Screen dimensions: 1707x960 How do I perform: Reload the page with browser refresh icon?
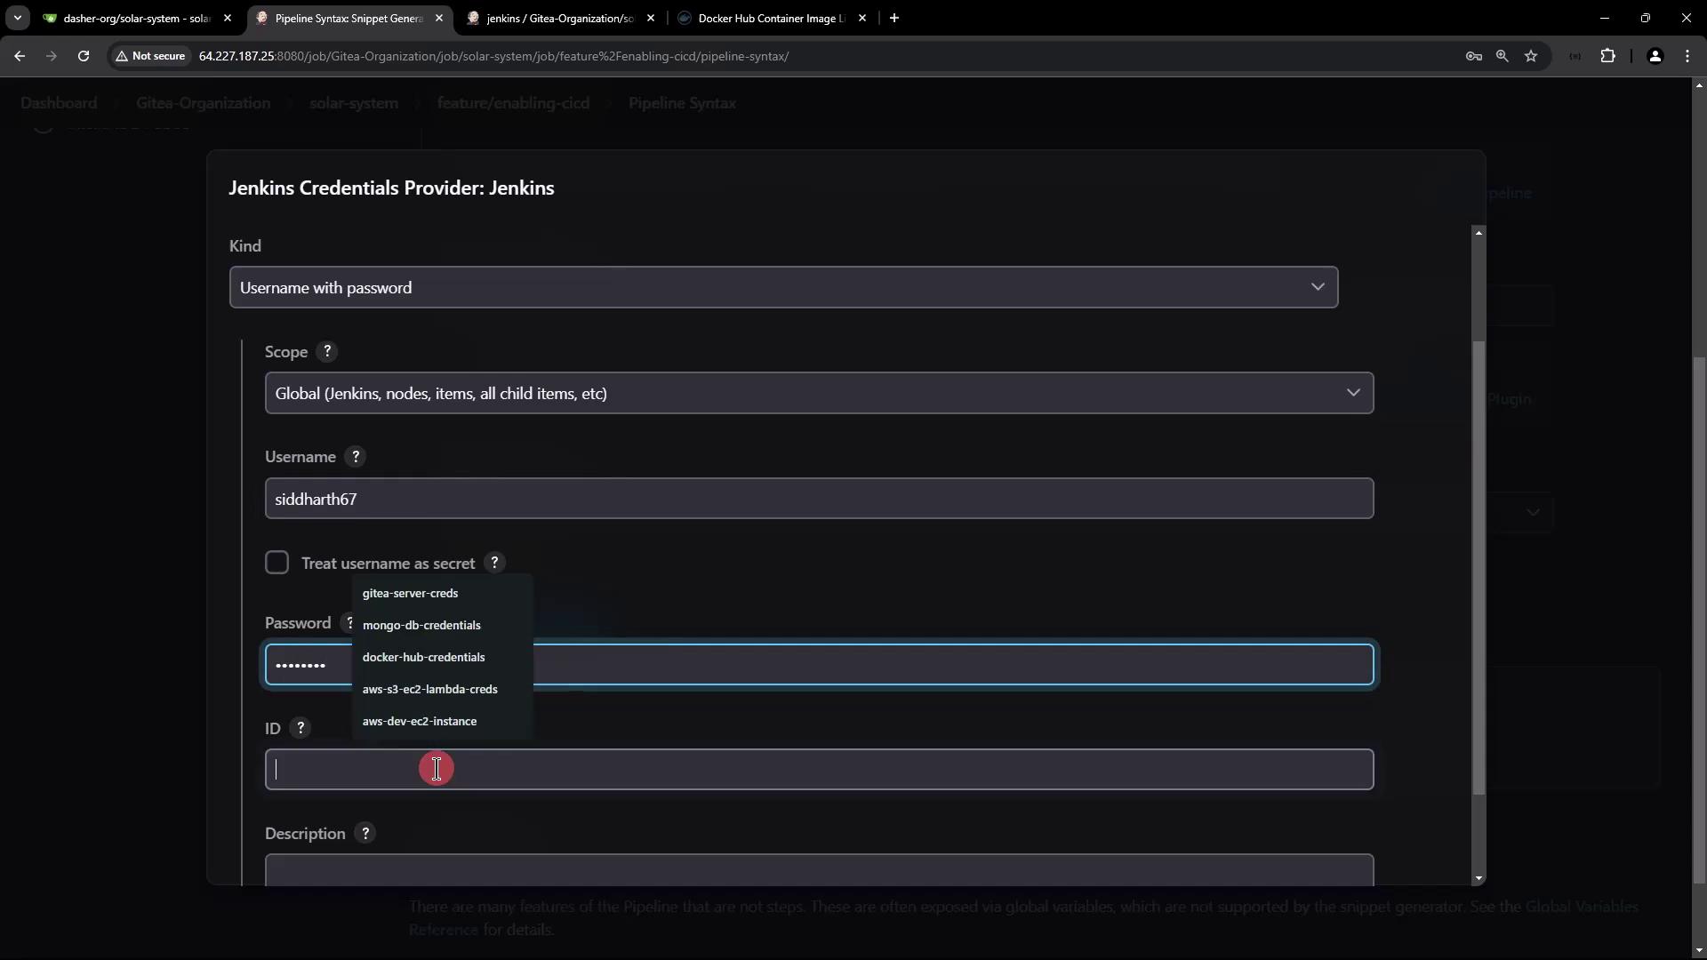coord(84,56)
